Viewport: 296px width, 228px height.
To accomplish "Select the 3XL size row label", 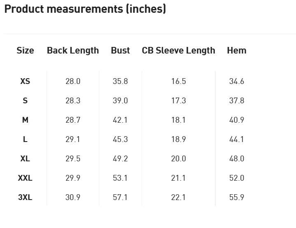I will click(x=25, y=197).
